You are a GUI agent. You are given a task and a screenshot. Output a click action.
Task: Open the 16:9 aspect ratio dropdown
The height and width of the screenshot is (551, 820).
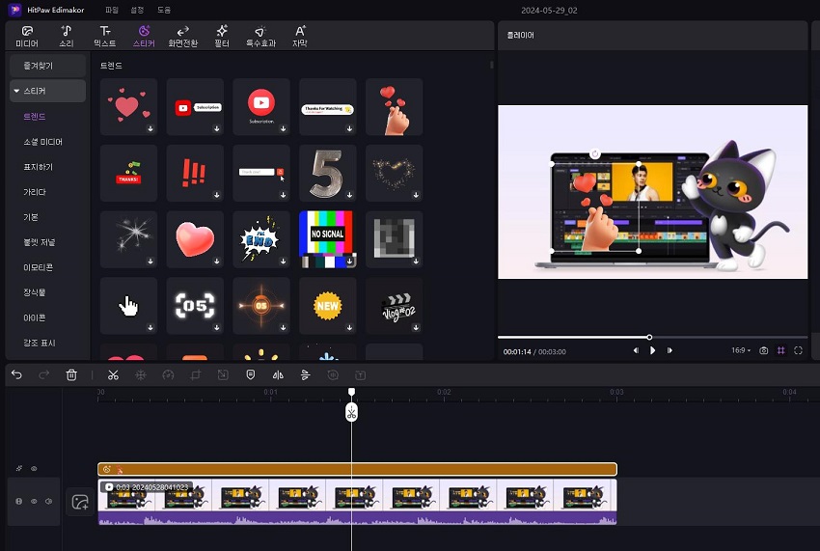741,350
